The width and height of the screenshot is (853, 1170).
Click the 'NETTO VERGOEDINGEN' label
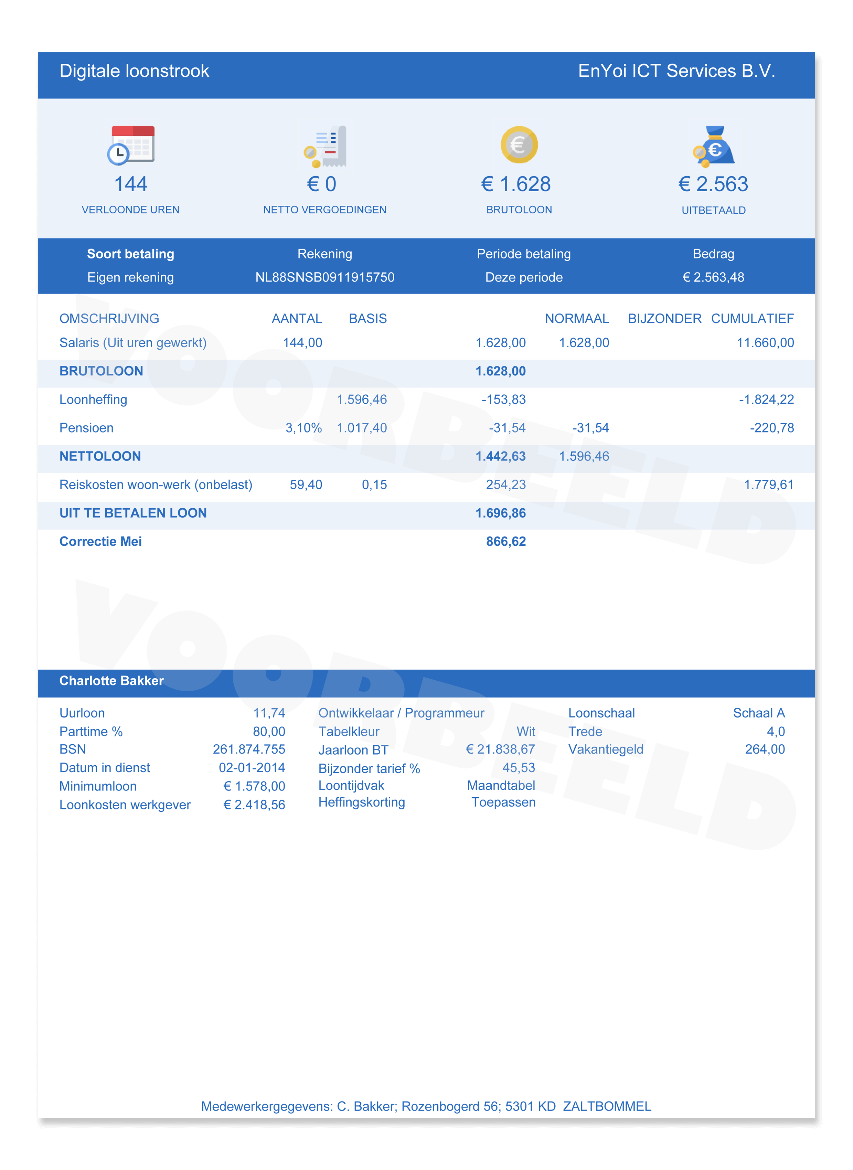[x=325, y=210]
